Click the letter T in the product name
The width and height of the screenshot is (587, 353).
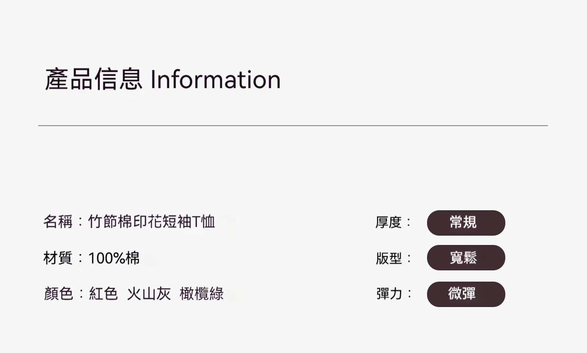pyautogui.click(x=197, y=222)
